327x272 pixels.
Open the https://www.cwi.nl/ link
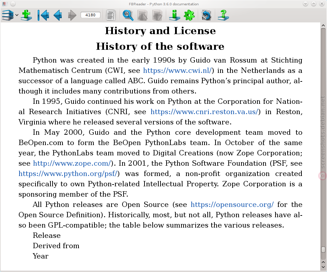click(x=178, y=71)
